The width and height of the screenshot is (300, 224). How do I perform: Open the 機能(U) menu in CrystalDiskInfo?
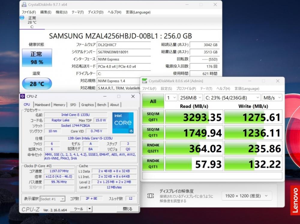click(61, 12)
